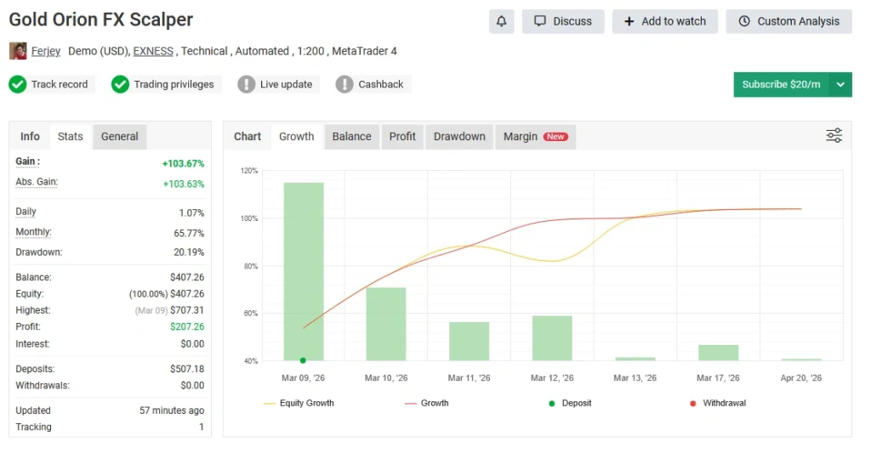Viewport: 871px width, 453px height.
Task: Toggle the Growth legend series
Action: [427, 403]
